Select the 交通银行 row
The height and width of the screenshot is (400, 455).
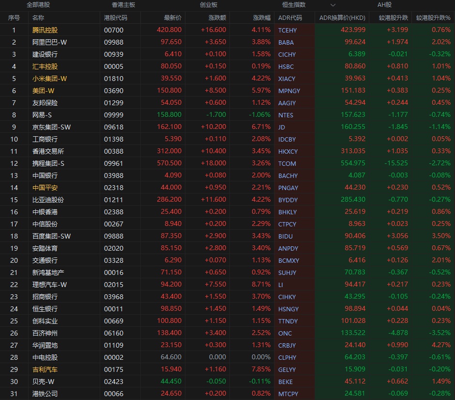(227, 260)
